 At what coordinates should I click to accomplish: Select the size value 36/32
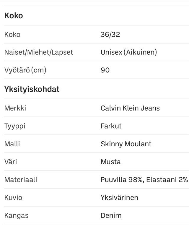point(110,34)
